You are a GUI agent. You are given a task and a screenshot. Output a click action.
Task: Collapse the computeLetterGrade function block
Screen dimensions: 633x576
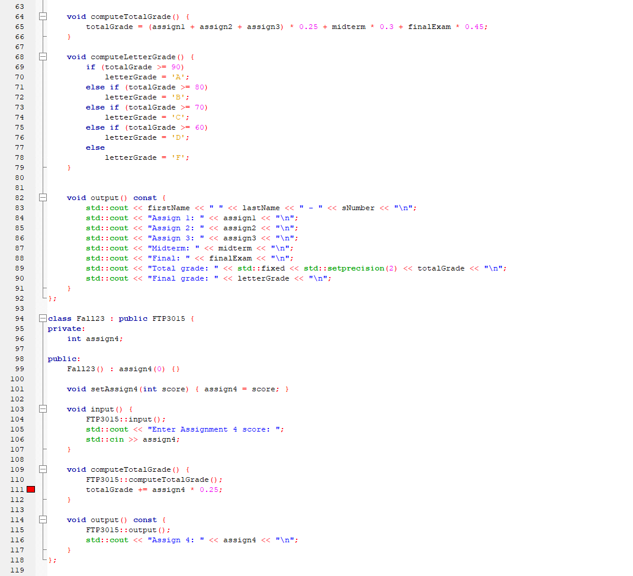click(x=41, y=57)
